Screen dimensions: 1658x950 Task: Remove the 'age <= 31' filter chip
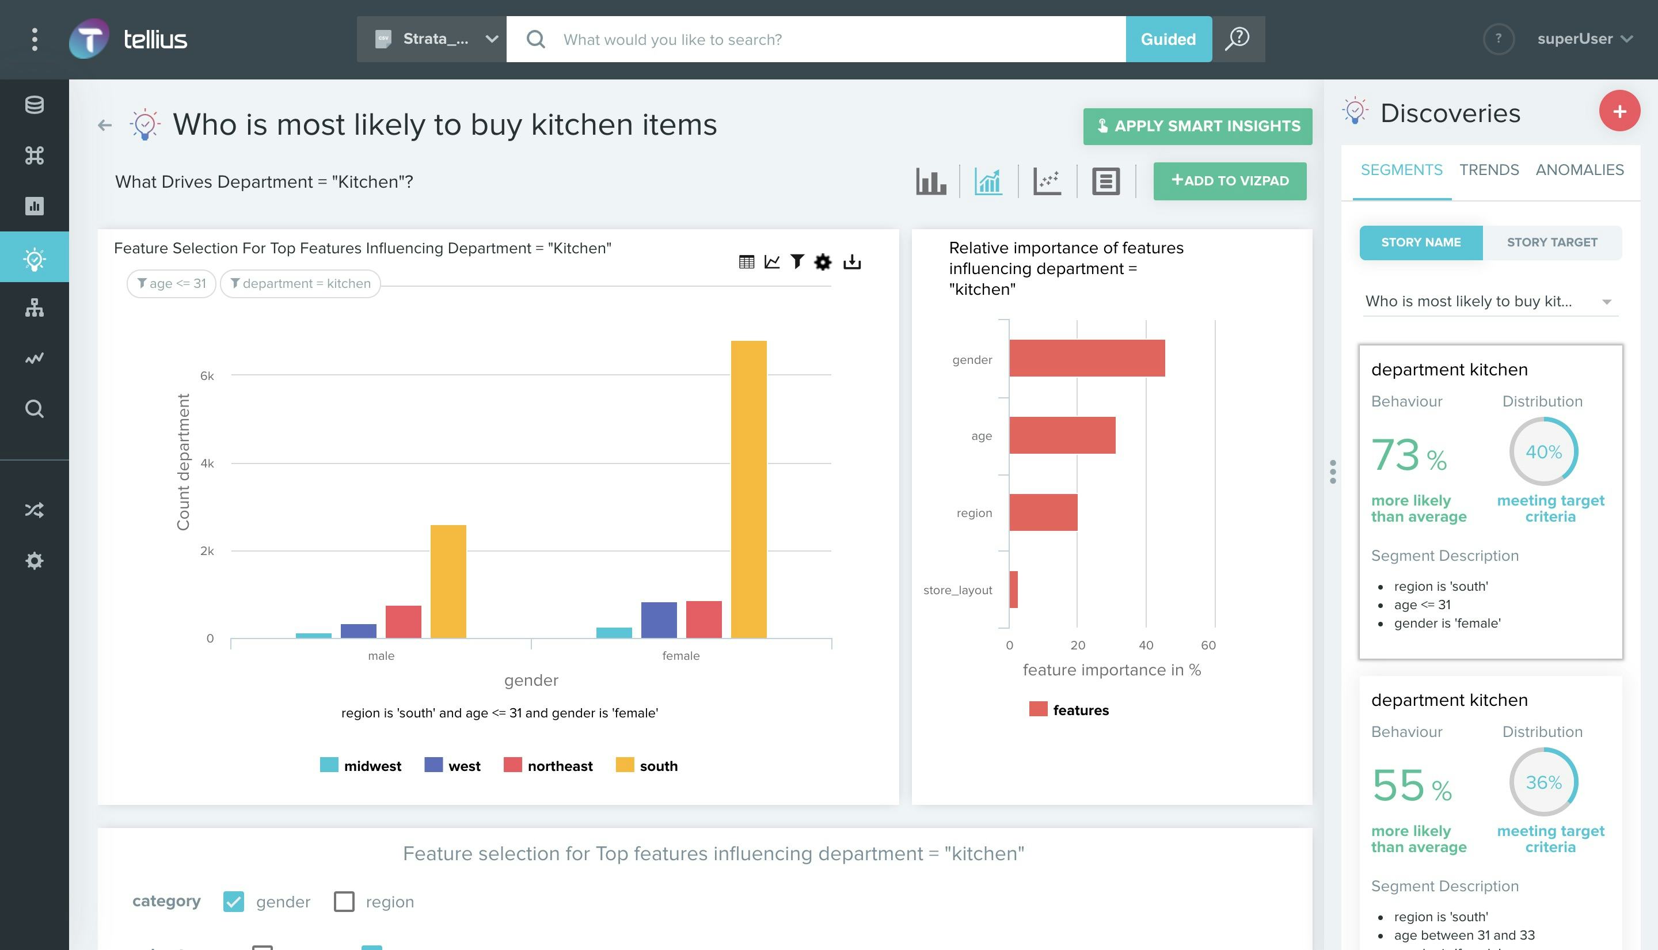[171, 283]
